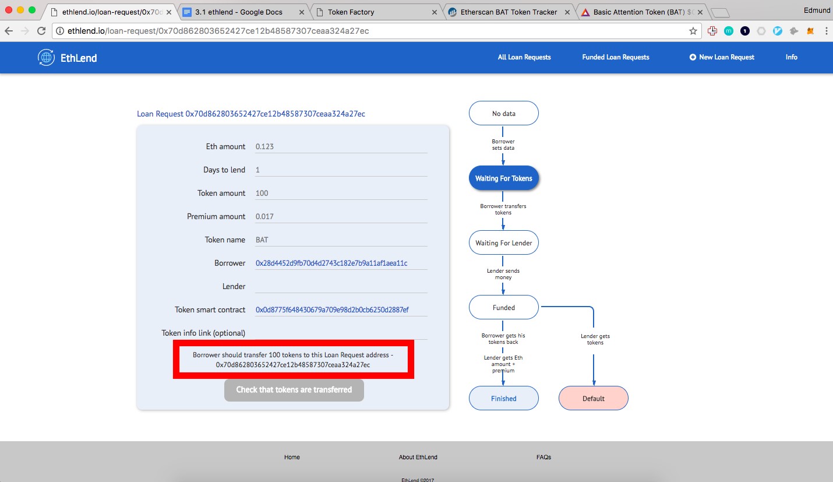Image resolution: width=833 pixels, height=482 pixels.
Task: Click the FAQs footer link
Action: point(543,457)
